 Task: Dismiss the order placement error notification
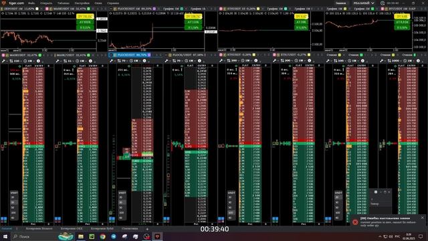422,218
